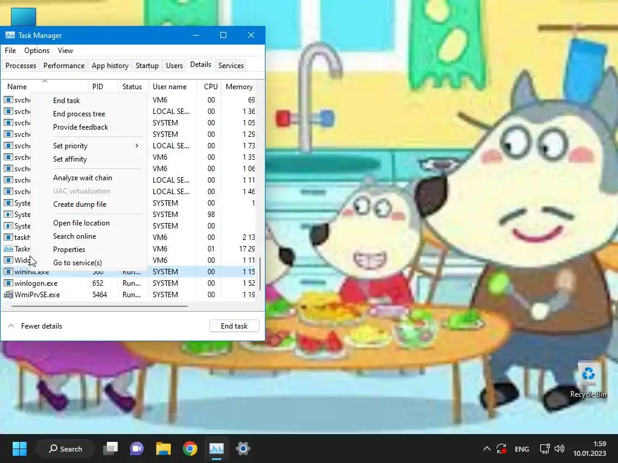Screen dimensions: 618x463
Task: Click the WmiPrvSE.exe process icon
Action: (8, 294)
